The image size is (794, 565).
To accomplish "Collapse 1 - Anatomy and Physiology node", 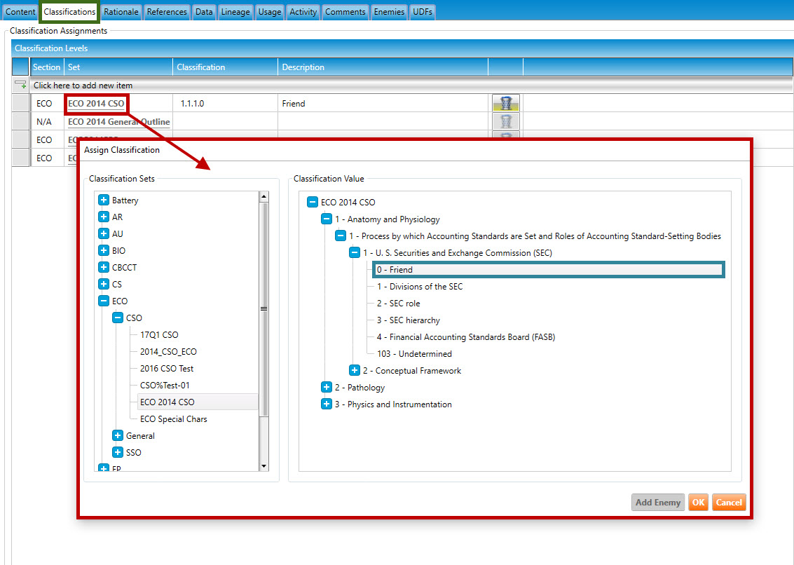I will (x=326, y=219).
